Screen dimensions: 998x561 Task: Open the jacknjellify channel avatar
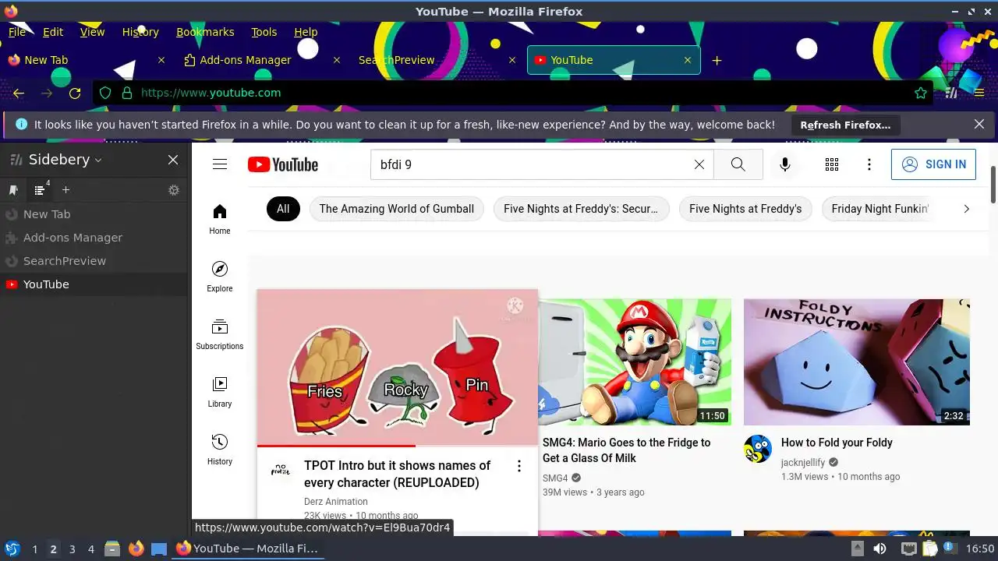click(x=758, y=449)
